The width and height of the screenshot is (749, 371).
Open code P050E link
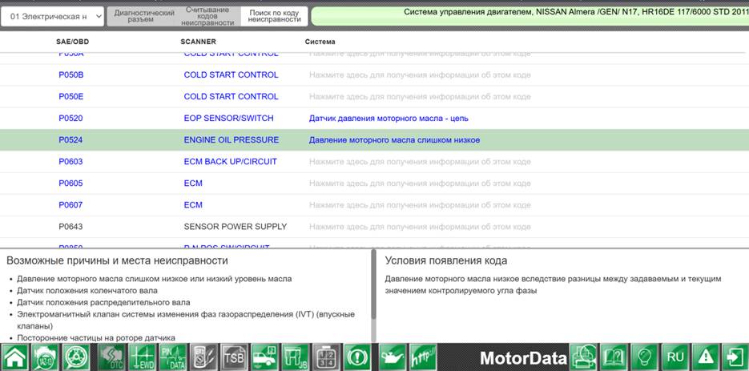(x=70, y=97)
